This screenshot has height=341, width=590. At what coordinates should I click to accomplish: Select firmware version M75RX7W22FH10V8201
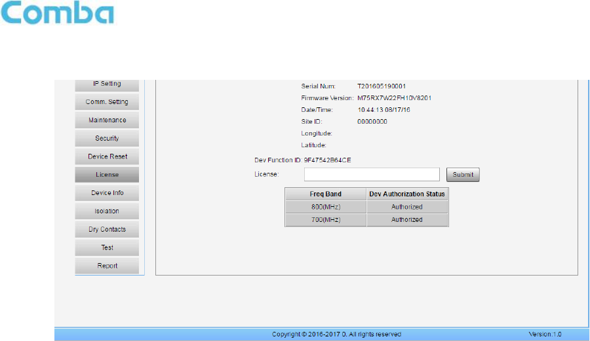click(x=395, y=98)
